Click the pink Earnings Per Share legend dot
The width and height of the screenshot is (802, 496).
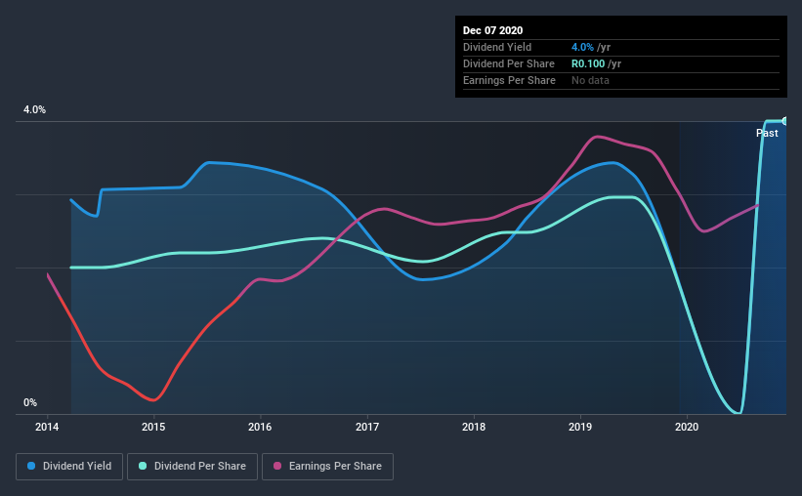[277, 466]
